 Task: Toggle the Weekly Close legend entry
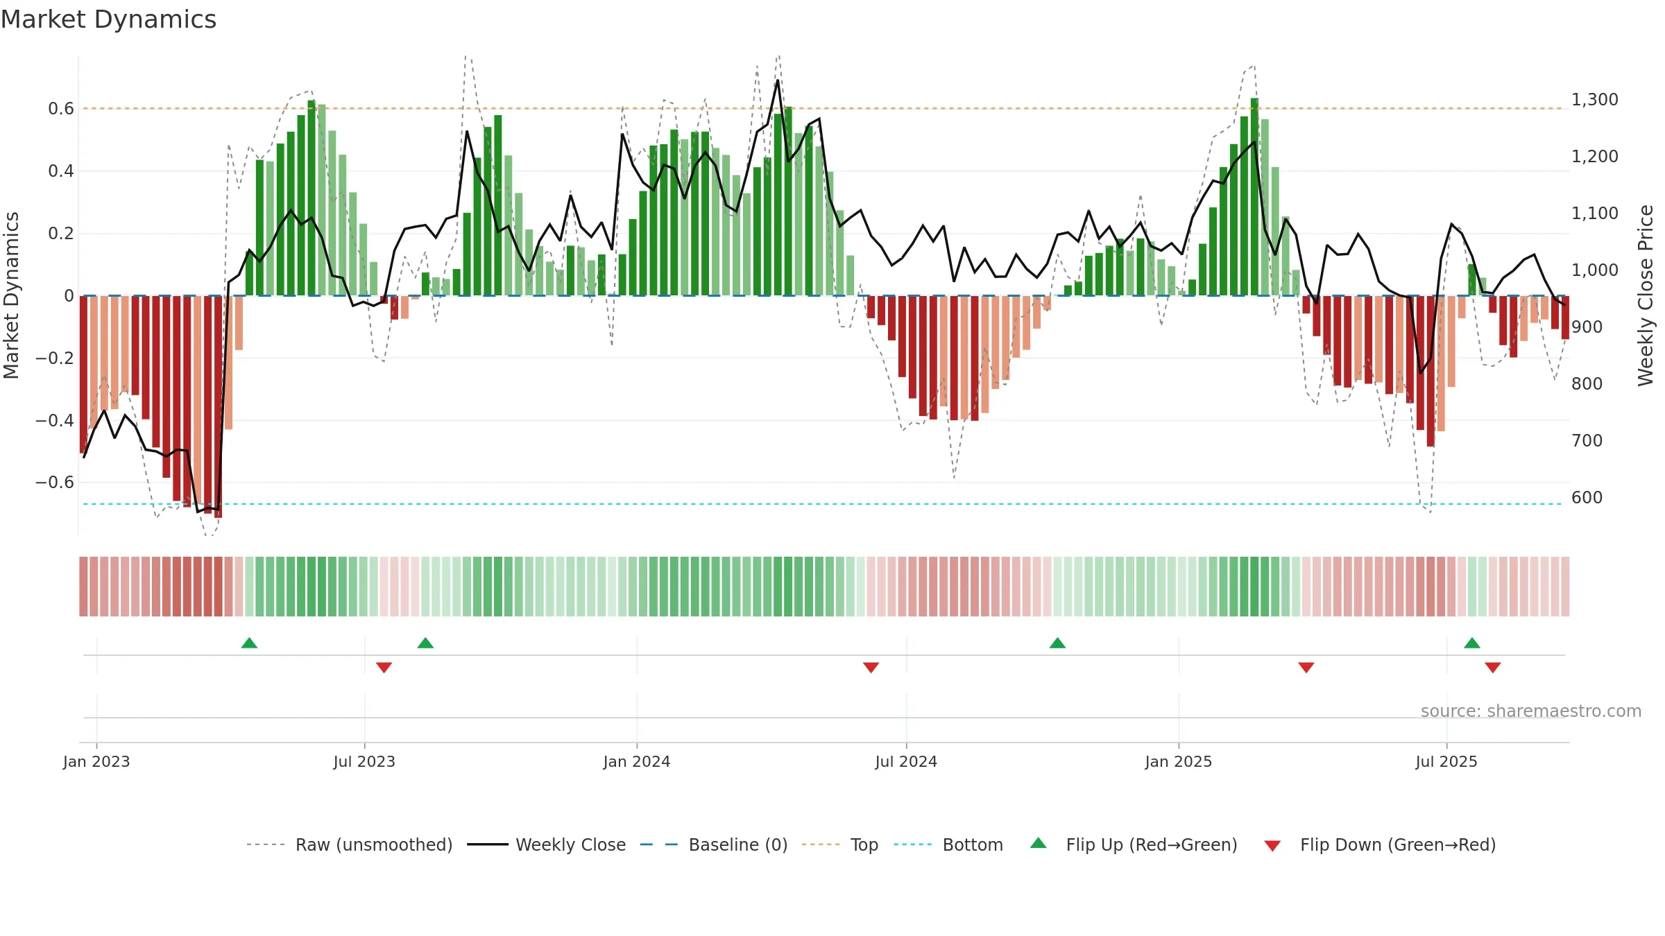[x=546, y=844]
